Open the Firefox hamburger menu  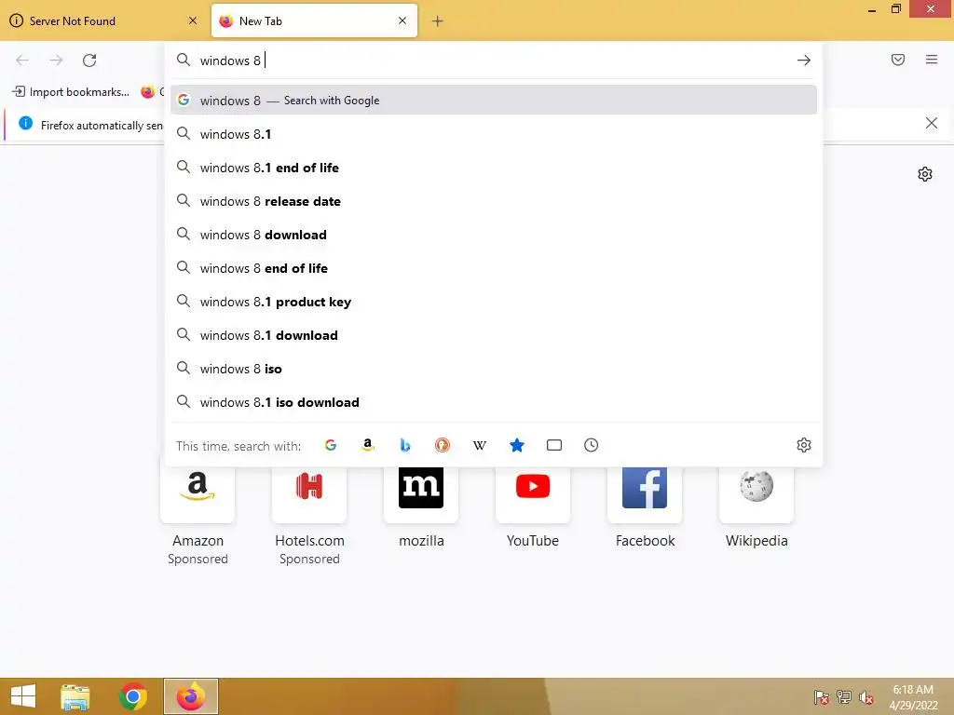(932, 60)
